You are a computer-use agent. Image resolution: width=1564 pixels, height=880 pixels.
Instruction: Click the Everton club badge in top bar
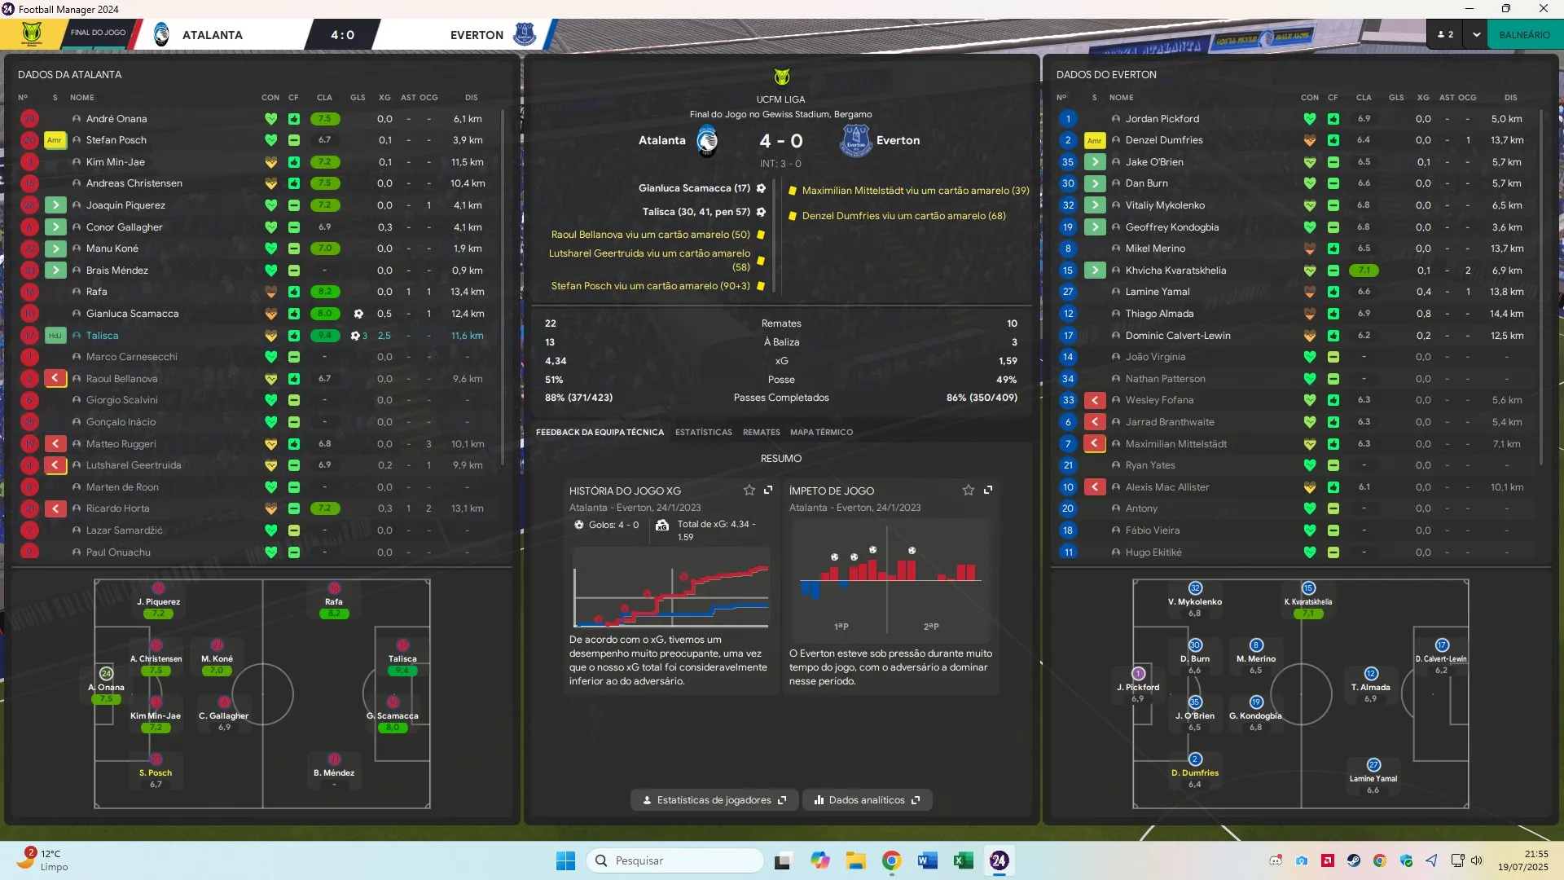point(525,34)
